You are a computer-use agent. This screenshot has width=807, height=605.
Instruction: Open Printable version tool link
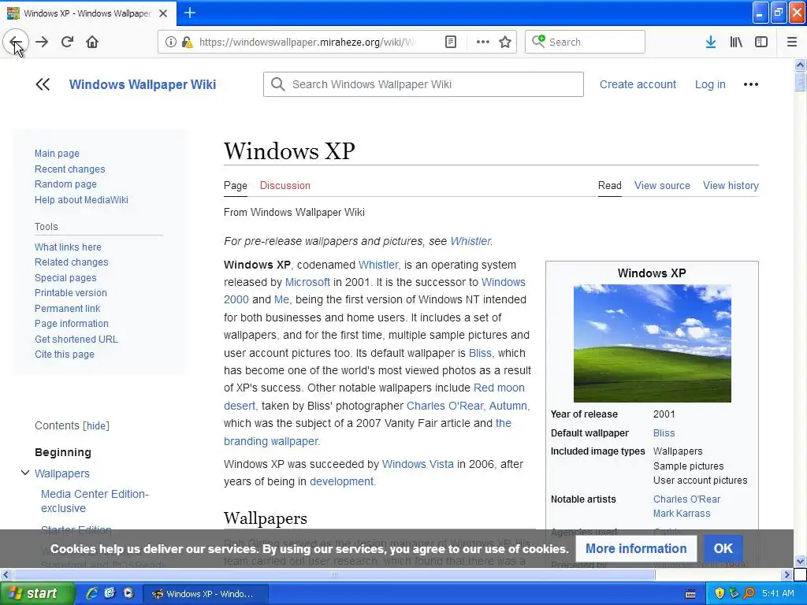tap(71, 293)
